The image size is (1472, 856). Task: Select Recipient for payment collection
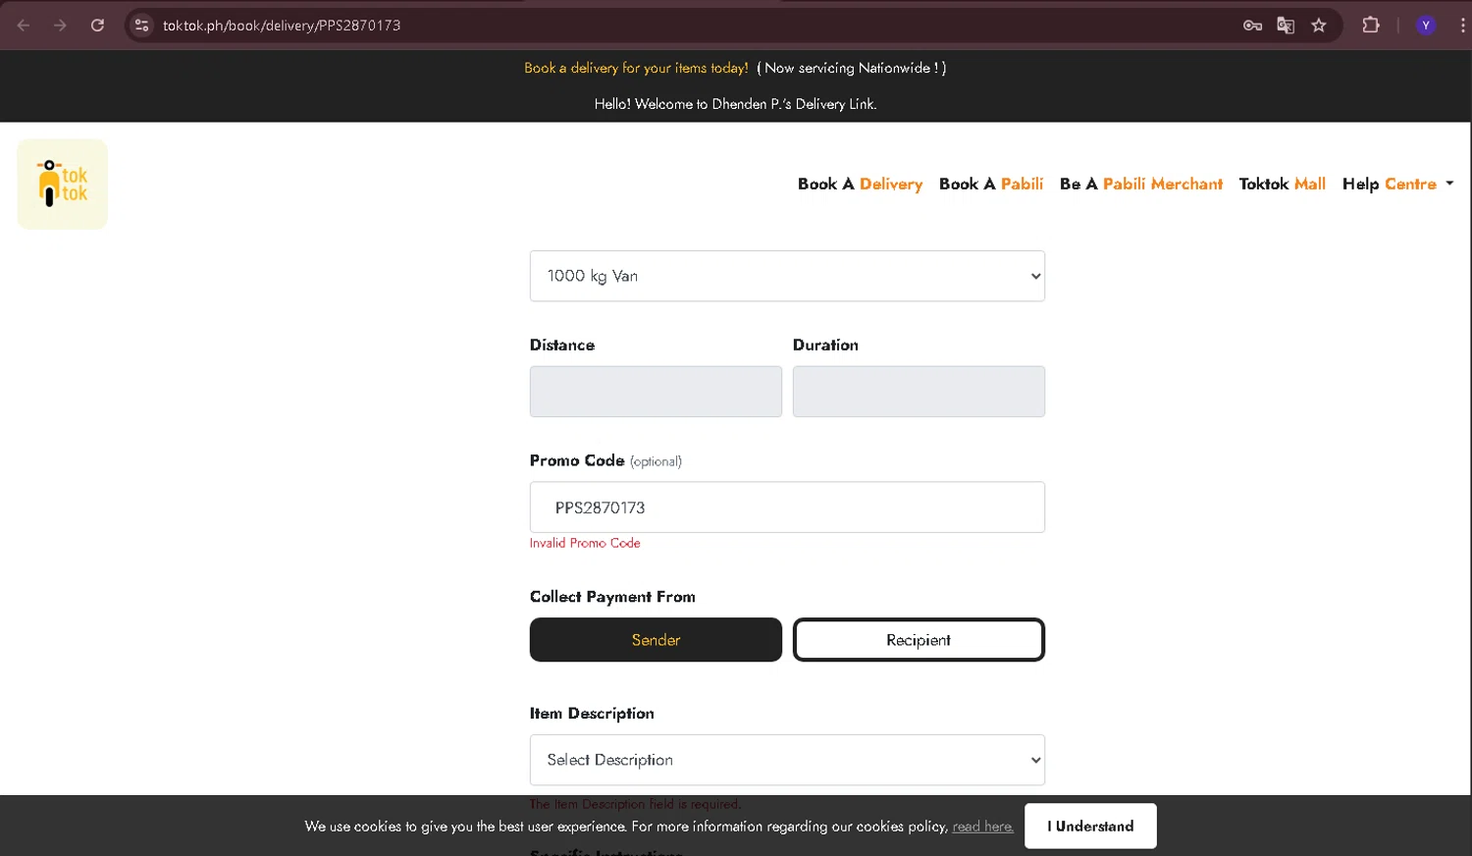tap(919, 640)
